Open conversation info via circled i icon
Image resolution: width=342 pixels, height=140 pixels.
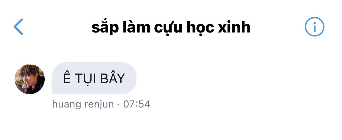(x=314, y=26)
